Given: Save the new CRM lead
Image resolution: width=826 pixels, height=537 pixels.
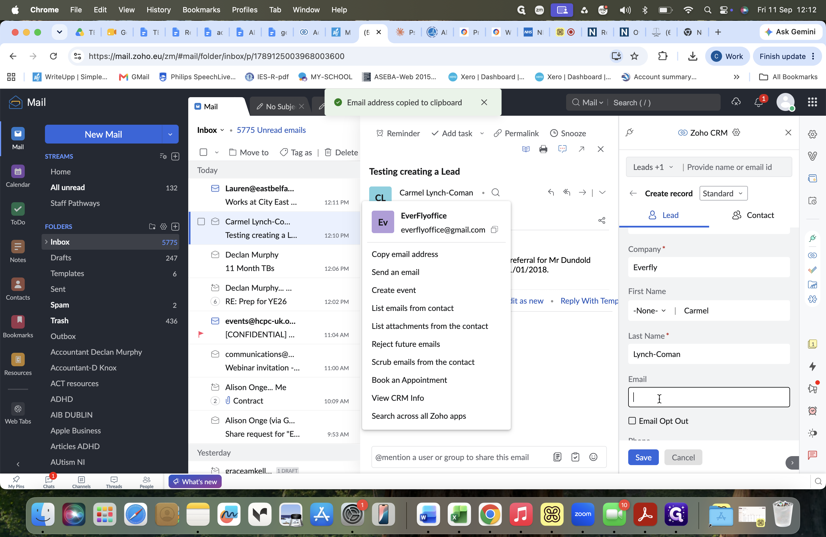Looking at the screenshot, I should click(643, 457).
